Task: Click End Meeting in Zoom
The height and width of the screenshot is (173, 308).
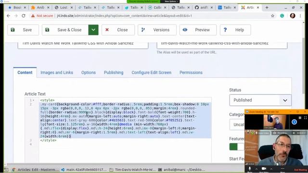Action: (300, 170)
